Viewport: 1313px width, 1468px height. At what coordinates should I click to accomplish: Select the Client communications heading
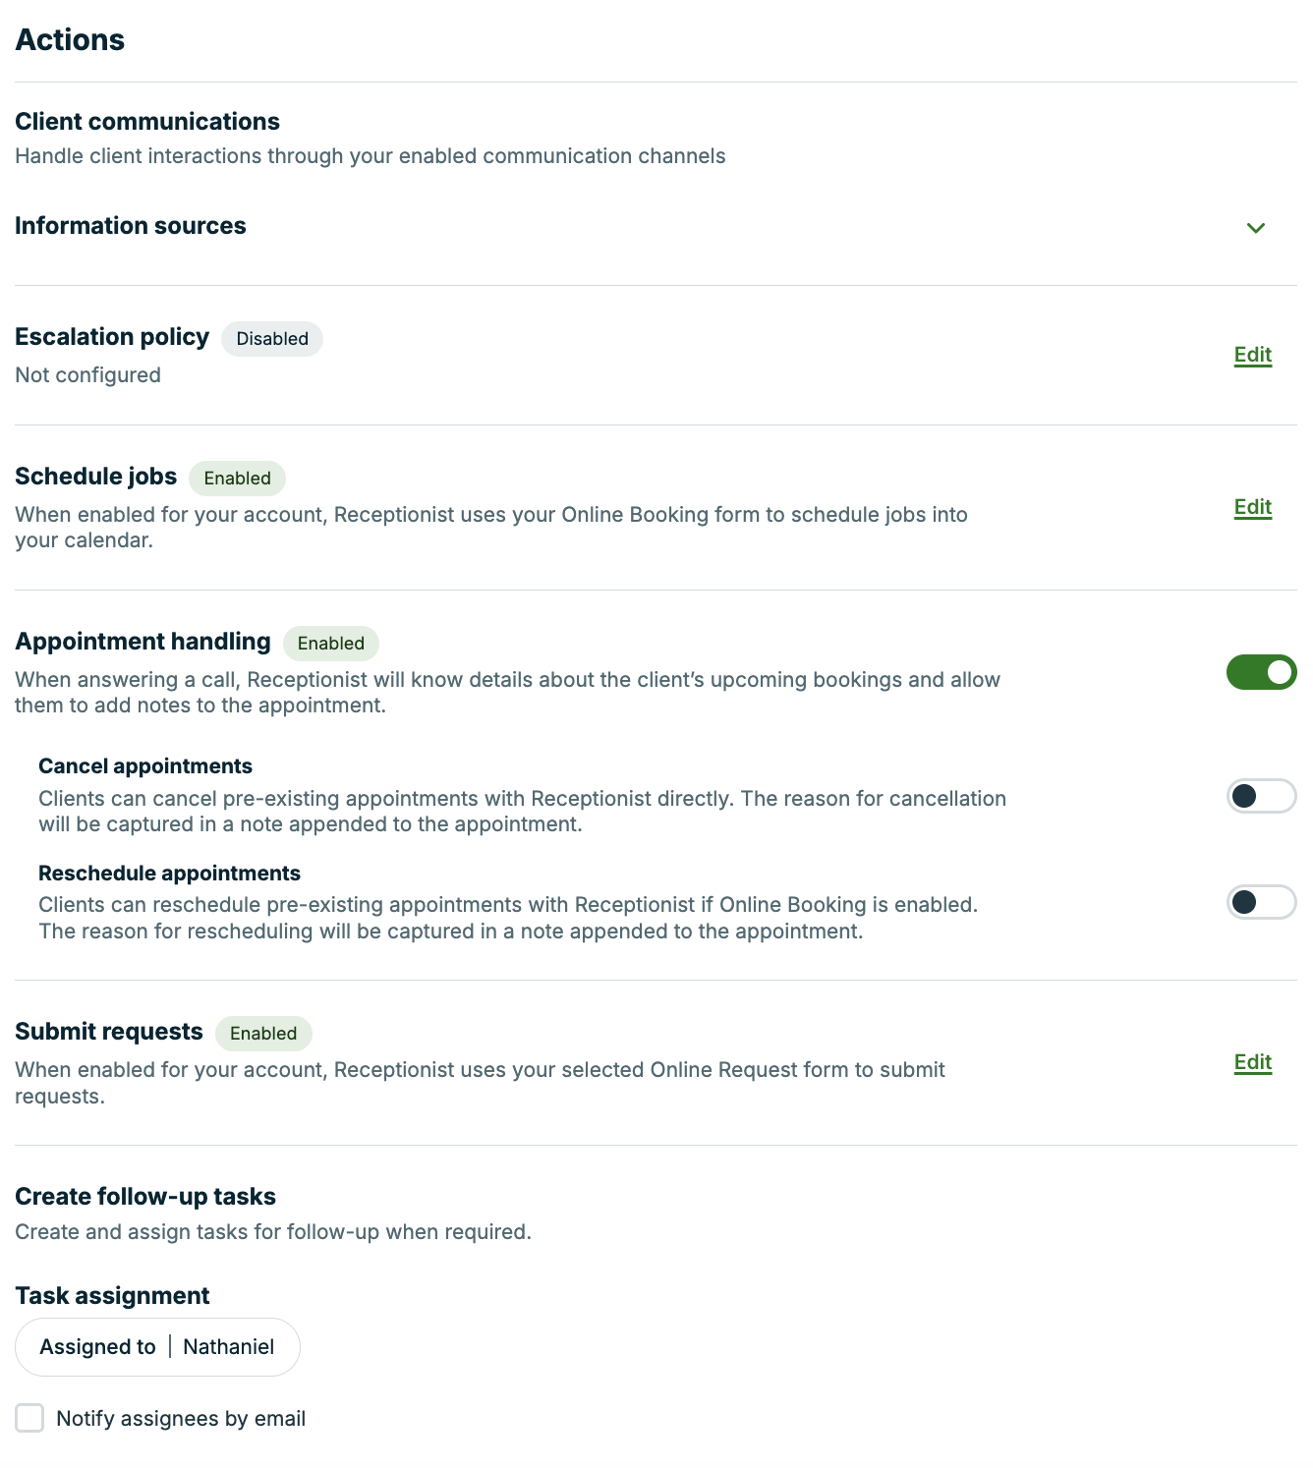(146, 121)
